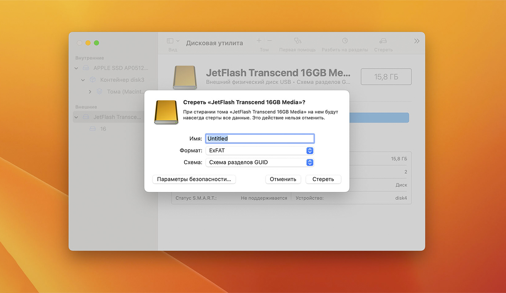
Task: Select volume 16 in sidebar
Action: tap(103, 129)
